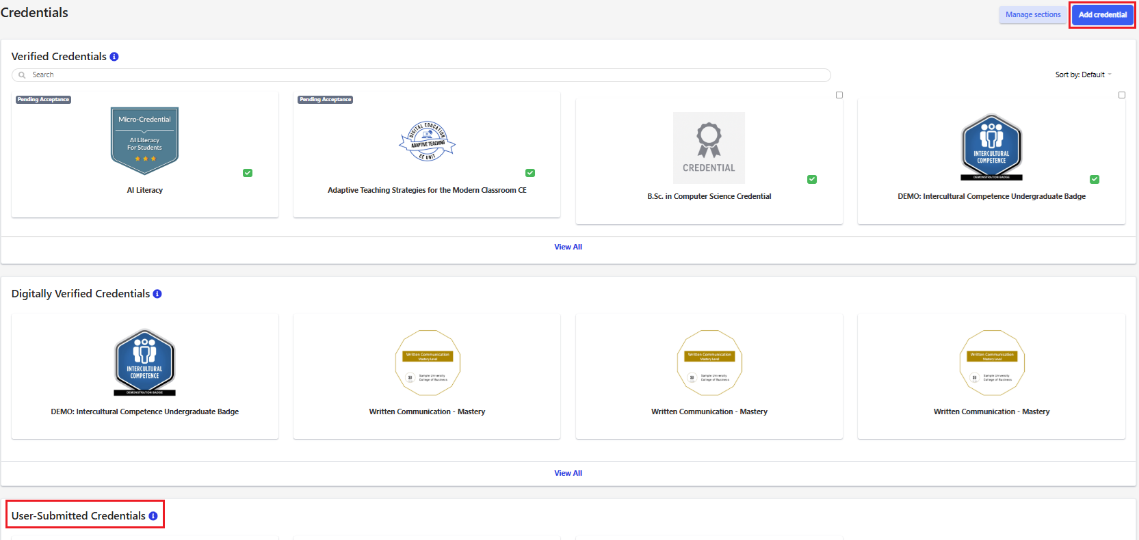The width and height of the screenshot is (1139, 540).
Task: Click the Digitally Verified Credentials info icon
Action: point(157,294)
